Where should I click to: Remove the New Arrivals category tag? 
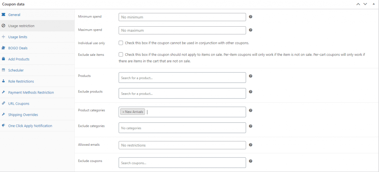click(123, 112)
